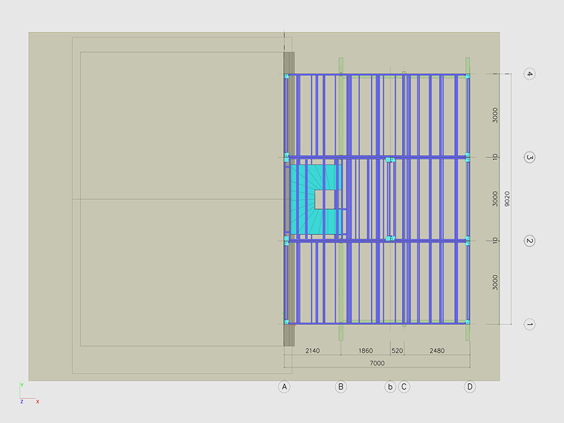564x423 pixels.
Task: Select the 2140 dimension text
Action: (312, 351)
